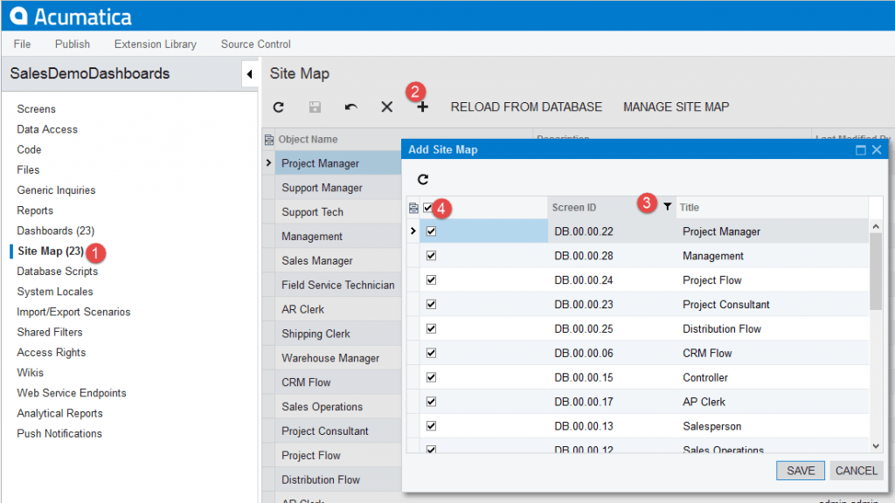Delete row with the Site Map X icon
This screenshot has width=895, height=503.
click(x=387, y=107)
